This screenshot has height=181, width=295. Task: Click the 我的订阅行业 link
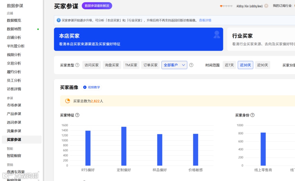(x=282, y=5)
